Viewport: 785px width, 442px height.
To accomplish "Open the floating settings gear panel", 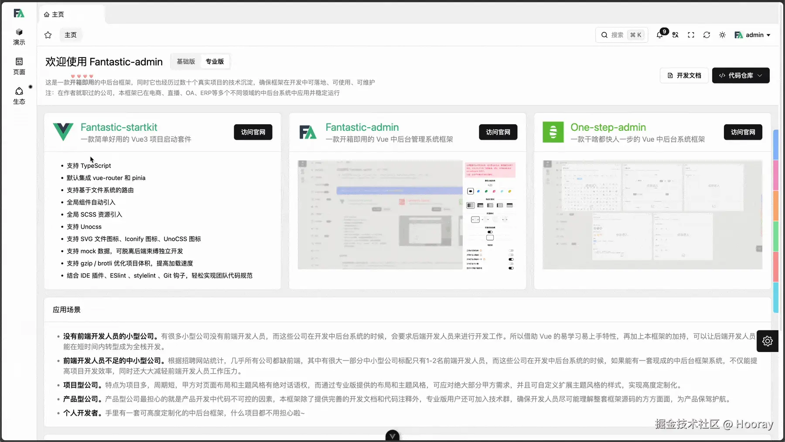I will click(768, 341).
